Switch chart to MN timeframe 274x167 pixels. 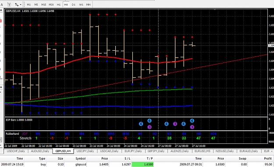[89, 5]
